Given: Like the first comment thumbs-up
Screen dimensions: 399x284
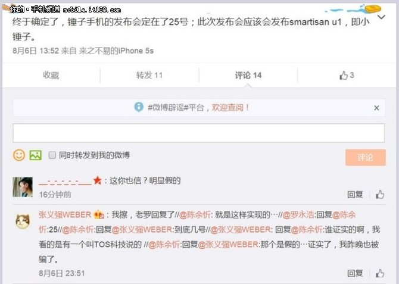Looking at the screenshot, I should [x=380, y=195].
